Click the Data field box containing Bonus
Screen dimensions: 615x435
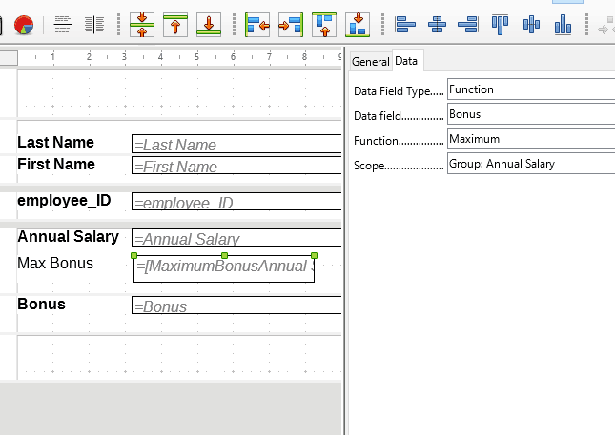pos(531,114)
